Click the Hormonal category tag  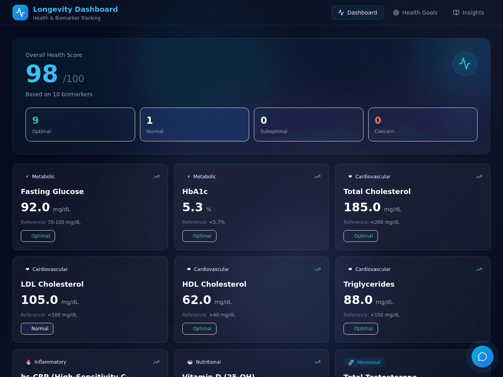click(364, 362)
